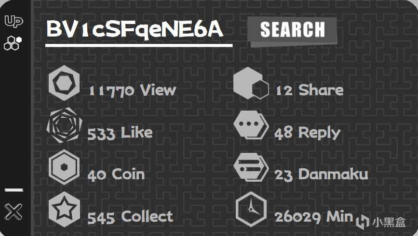
Task: Click the 48 Reply label
Action: [307, 133]
